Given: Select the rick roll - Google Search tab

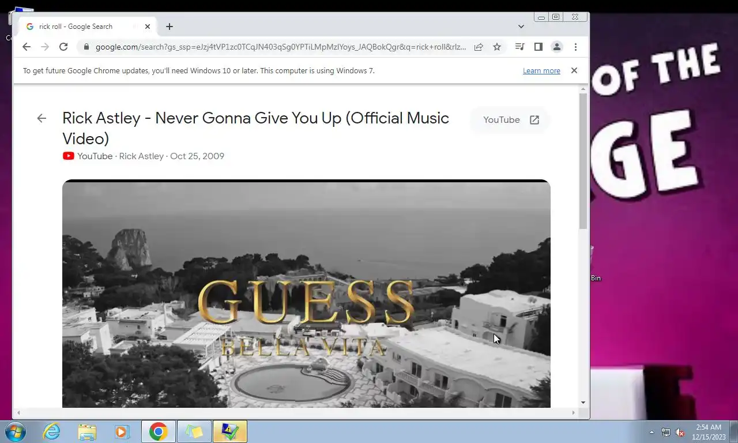Looking at the screenshot, I should pyautogui.click(x=88, y=27).
